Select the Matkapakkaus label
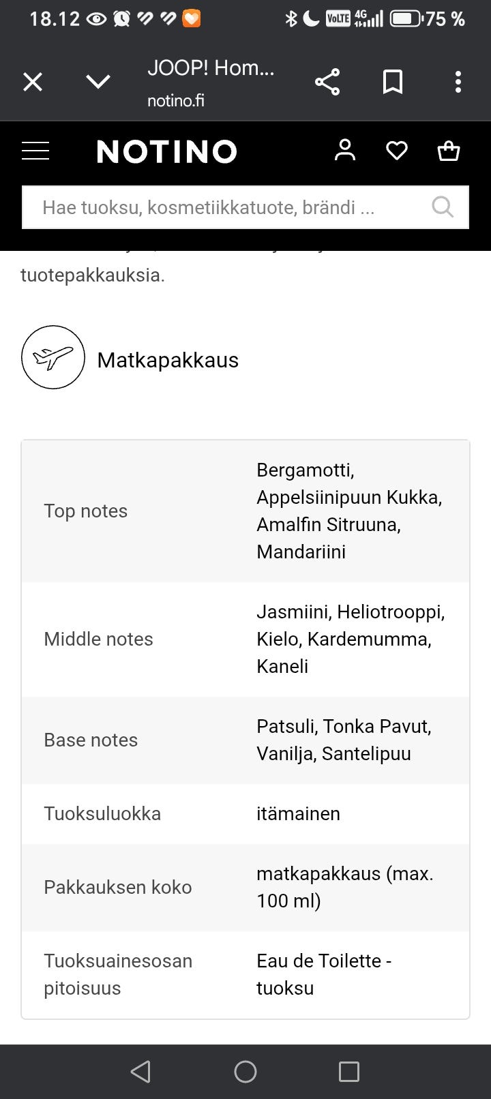Viewport: 491px width, 1099px height. click(x=168, y=360)
